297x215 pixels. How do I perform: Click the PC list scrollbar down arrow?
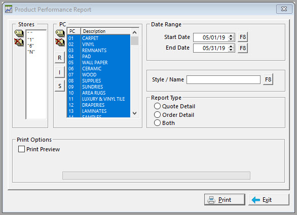[135, 113]
